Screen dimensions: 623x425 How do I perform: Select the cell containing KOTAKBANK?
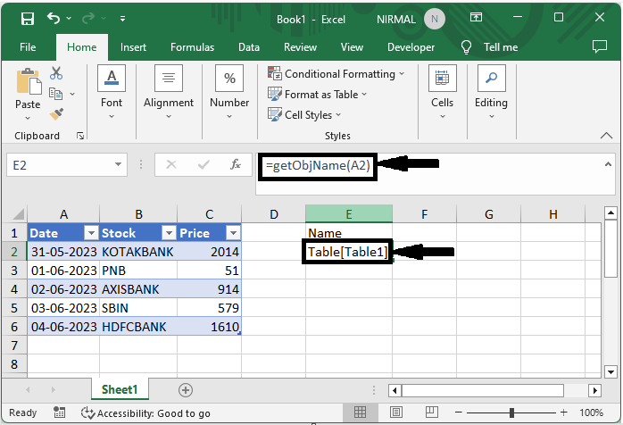(x=137, y=252)
